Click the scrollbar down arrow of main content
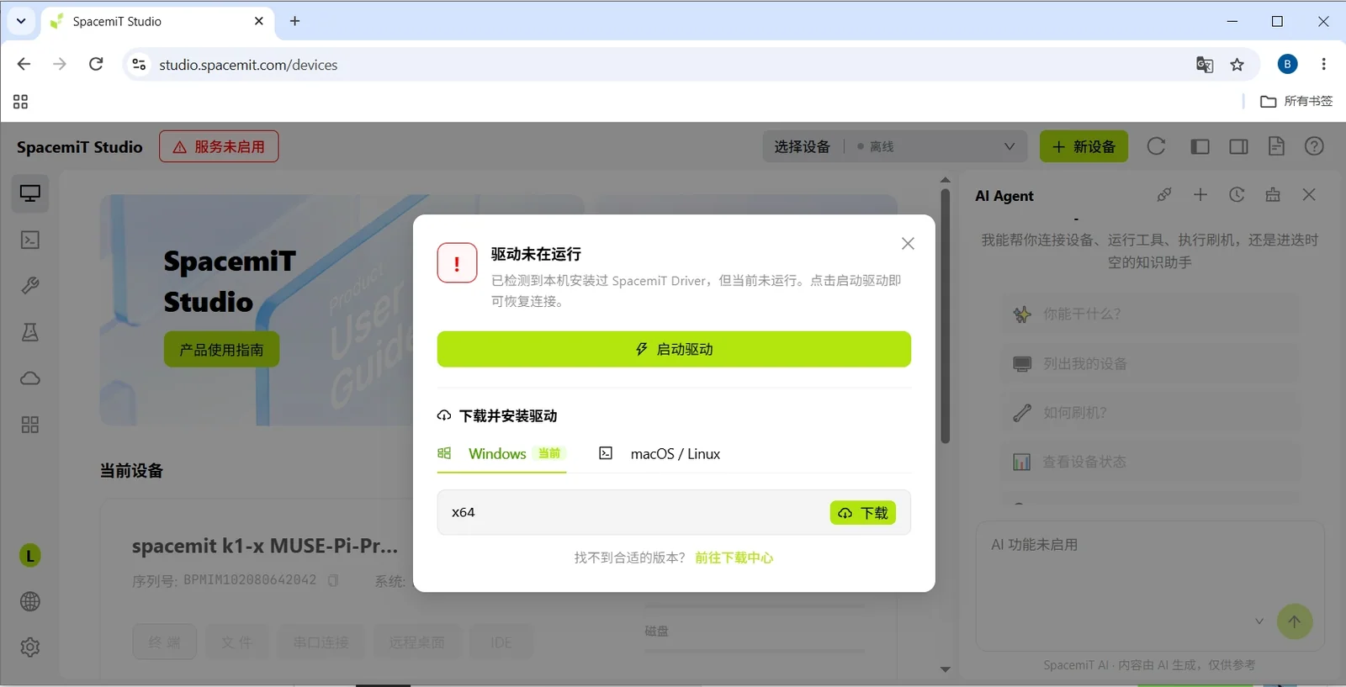The height and width of the screenshot is (687, 1346). click(946, 669)
